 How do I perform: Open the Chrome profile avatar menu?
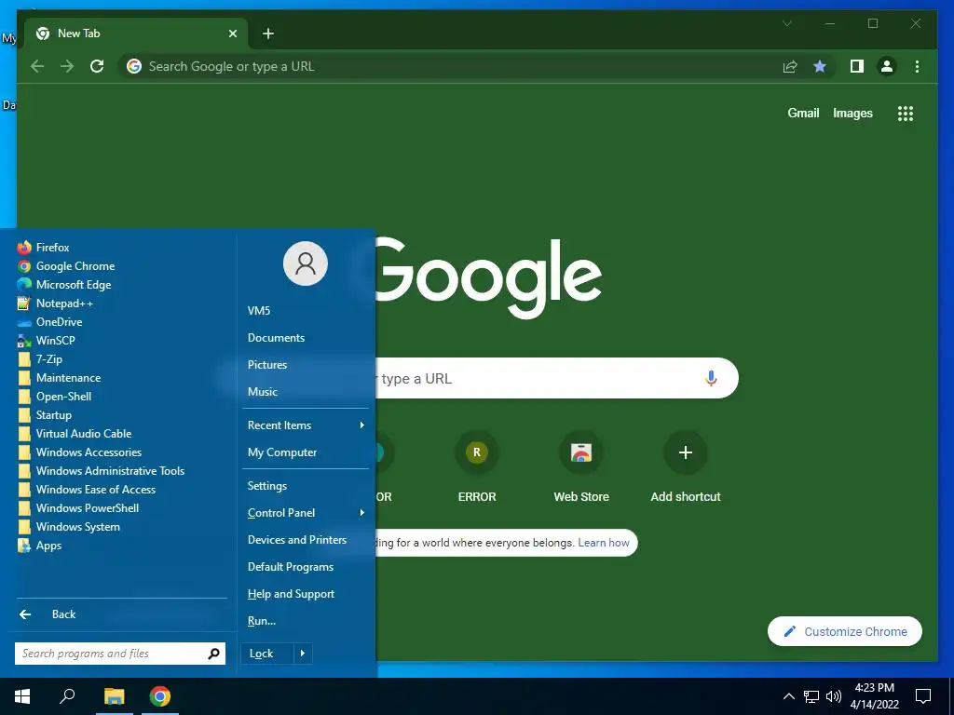point(887,66)
